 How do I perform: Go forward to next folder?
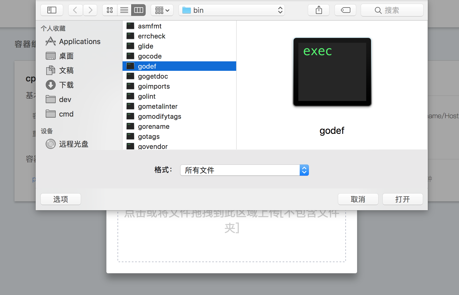(x=90, y=10)
